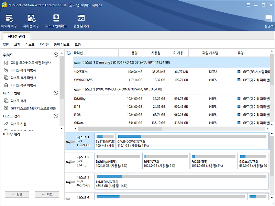Sort by 용량 column header
The width and height of the screenshot is (275, 206).
[x=131, y=53]
